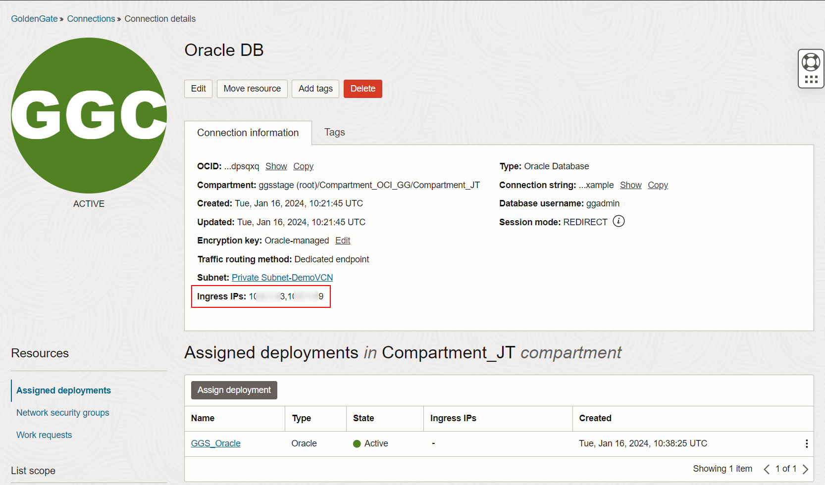
Task: Edit the Oracle-managed encryption key
Action: tap(343, 240)
